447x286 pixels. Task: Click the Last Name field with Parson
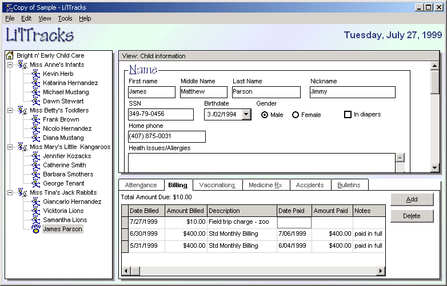coord(266,92)
